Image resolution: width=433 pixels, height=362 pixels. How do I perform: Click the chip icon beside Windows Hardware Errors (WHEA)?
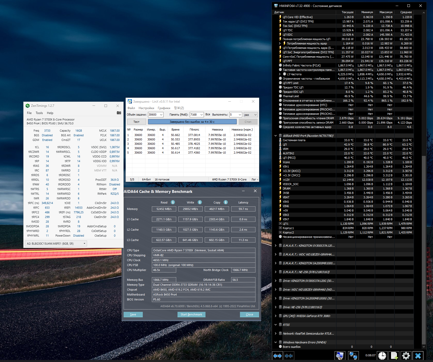point(280,342)
